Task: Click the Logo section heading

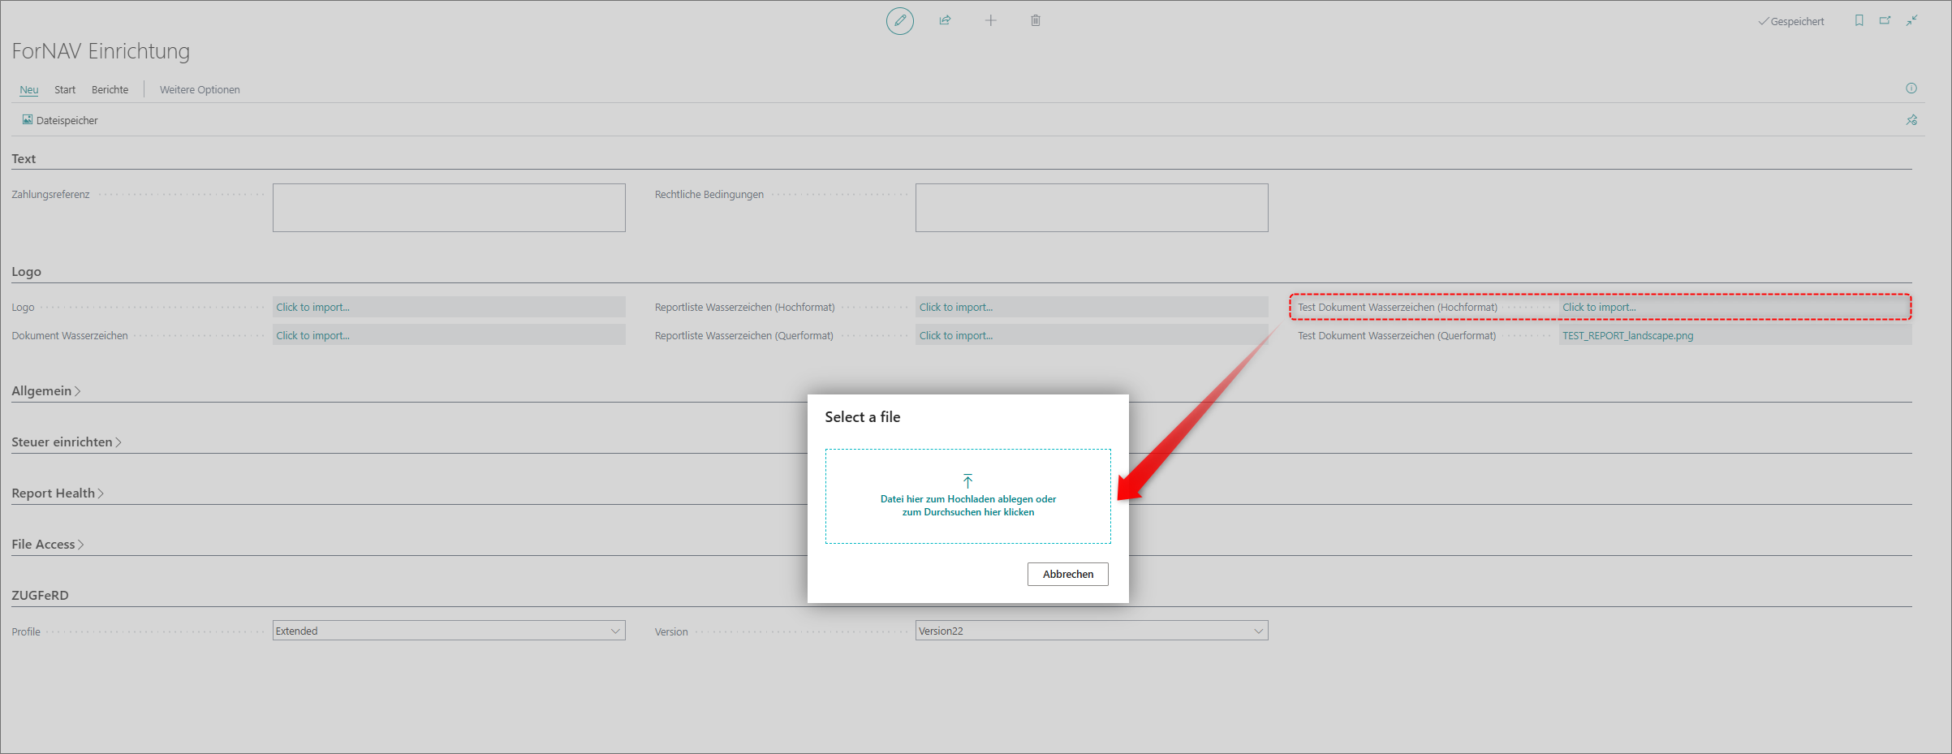Action: point(26,272)
